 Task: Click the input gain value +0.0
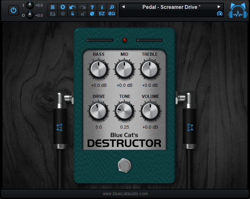[39, 5]
